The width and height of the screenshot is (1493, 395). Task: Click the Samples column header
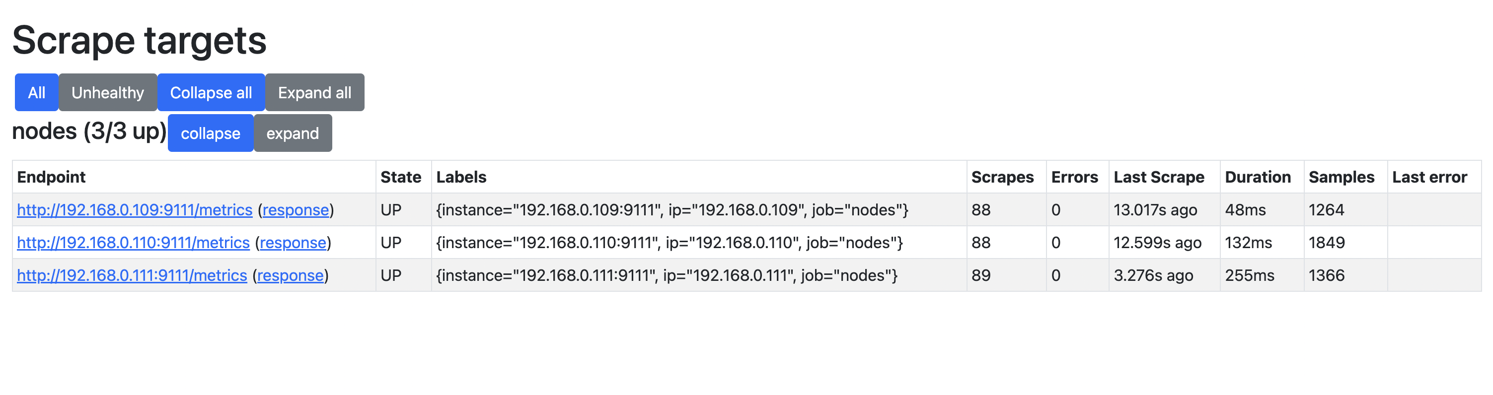point(1341,177)
